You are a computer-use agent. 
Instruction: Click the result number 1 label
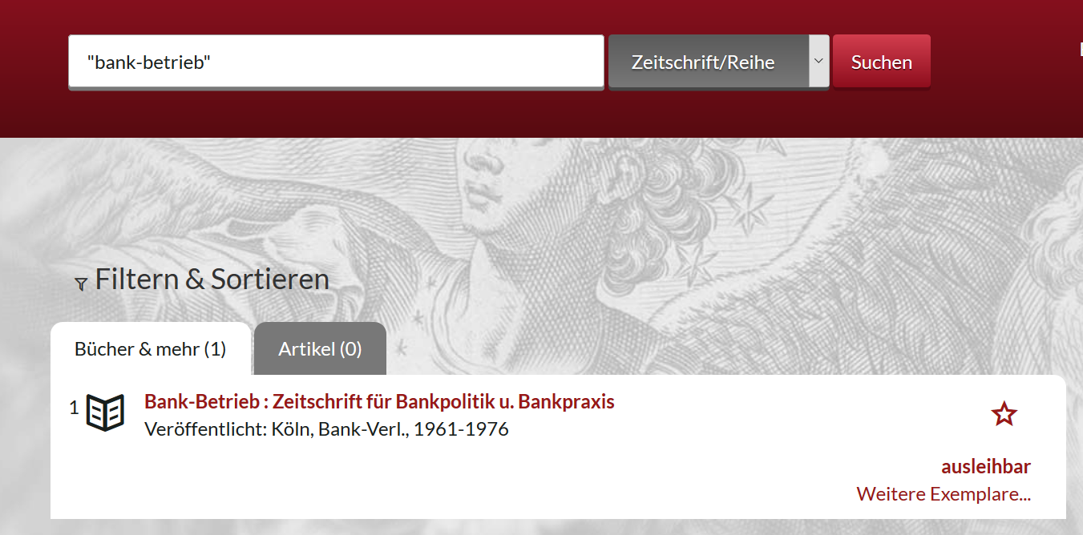click(x=75, y=408)
